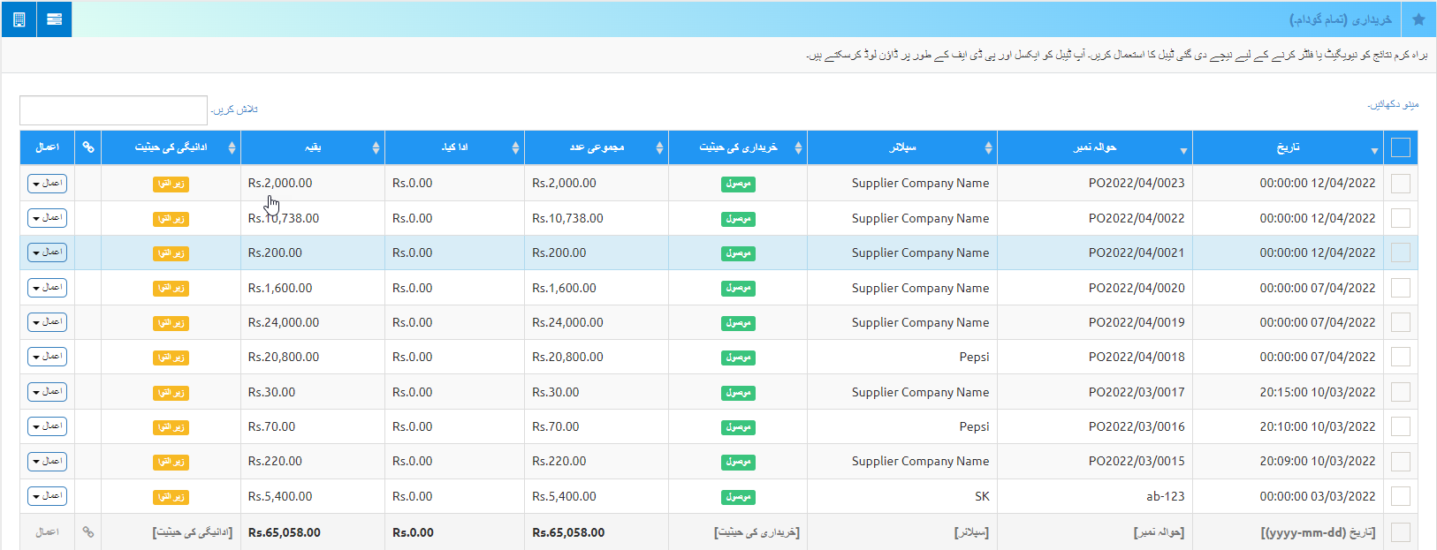Click the star favorite icon in title bar

pyautogui.click(x=1418, y=19)
